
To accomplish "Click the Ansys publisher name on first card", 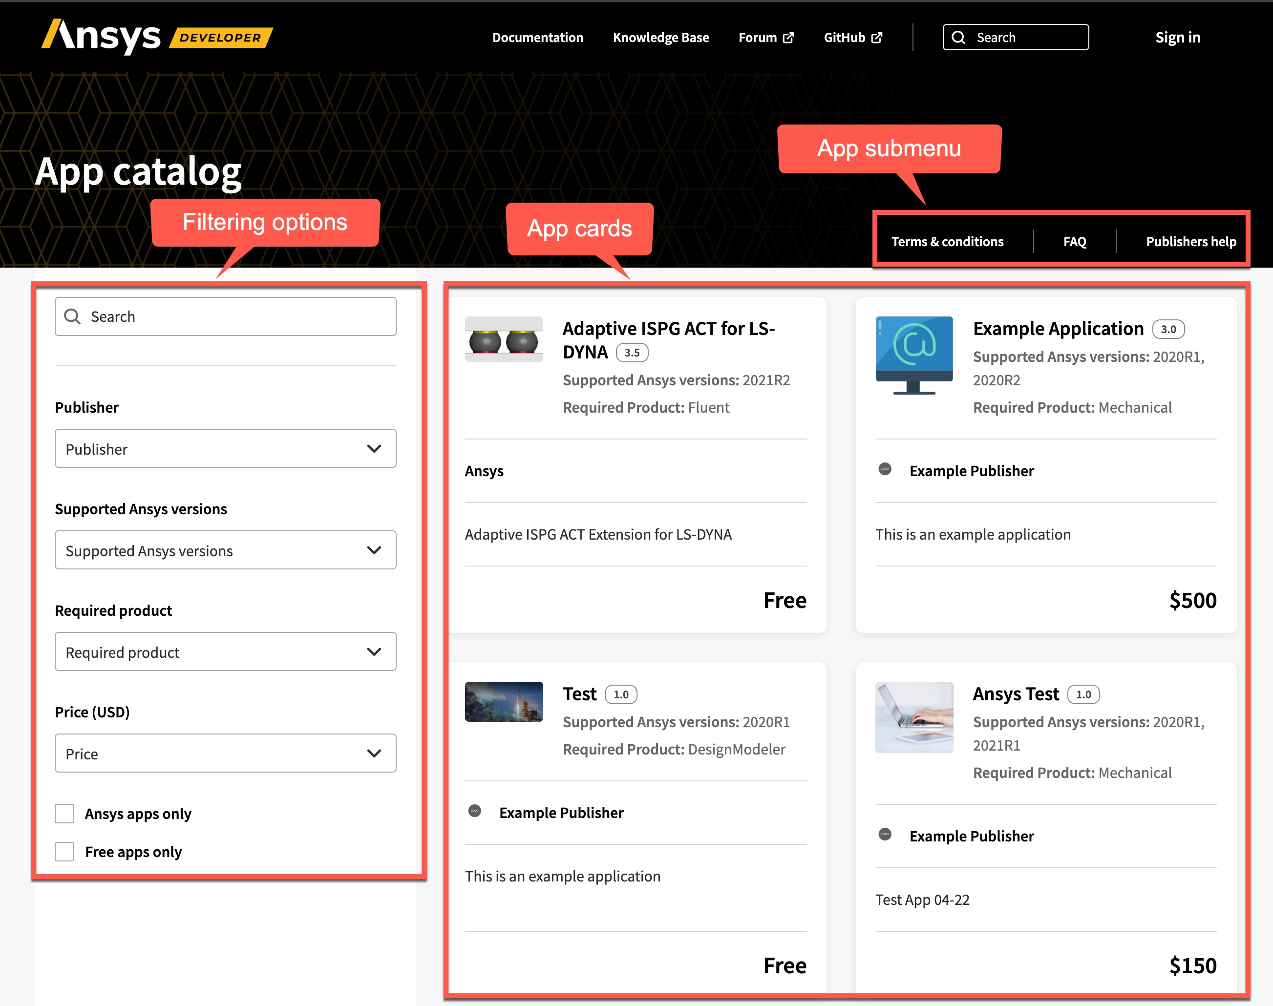I will 484,471.
